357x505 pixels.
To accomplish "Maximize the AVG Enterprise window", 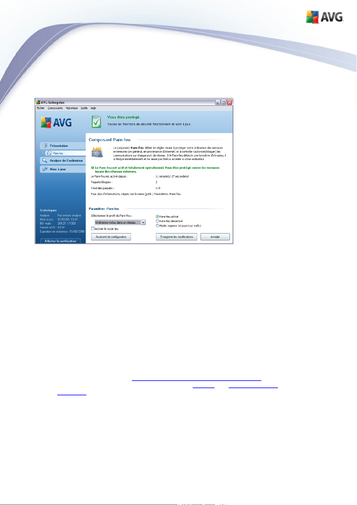I will point(224,102).
